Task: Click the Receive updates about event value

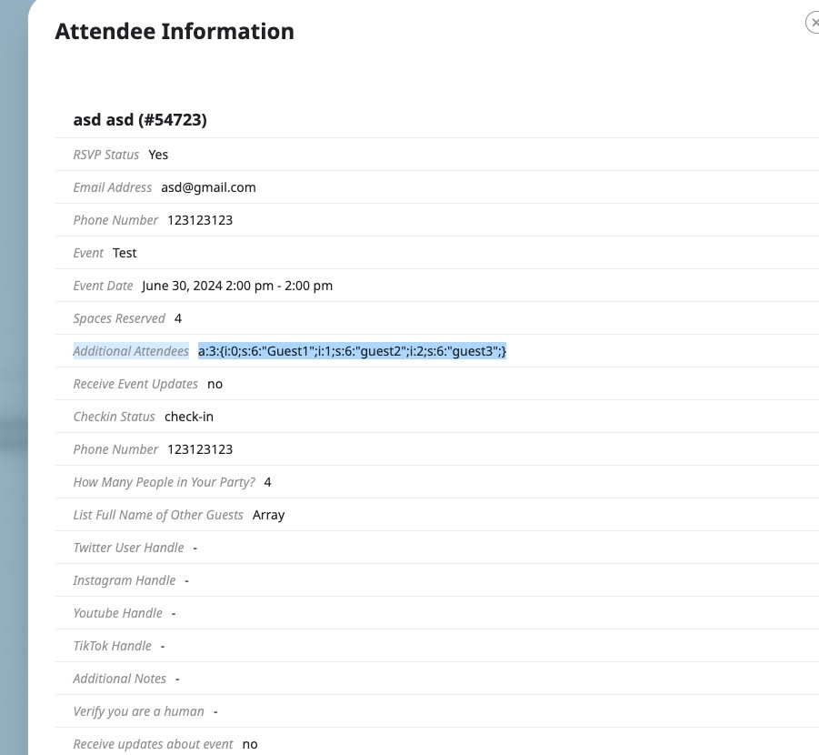Action: [250, 745]
